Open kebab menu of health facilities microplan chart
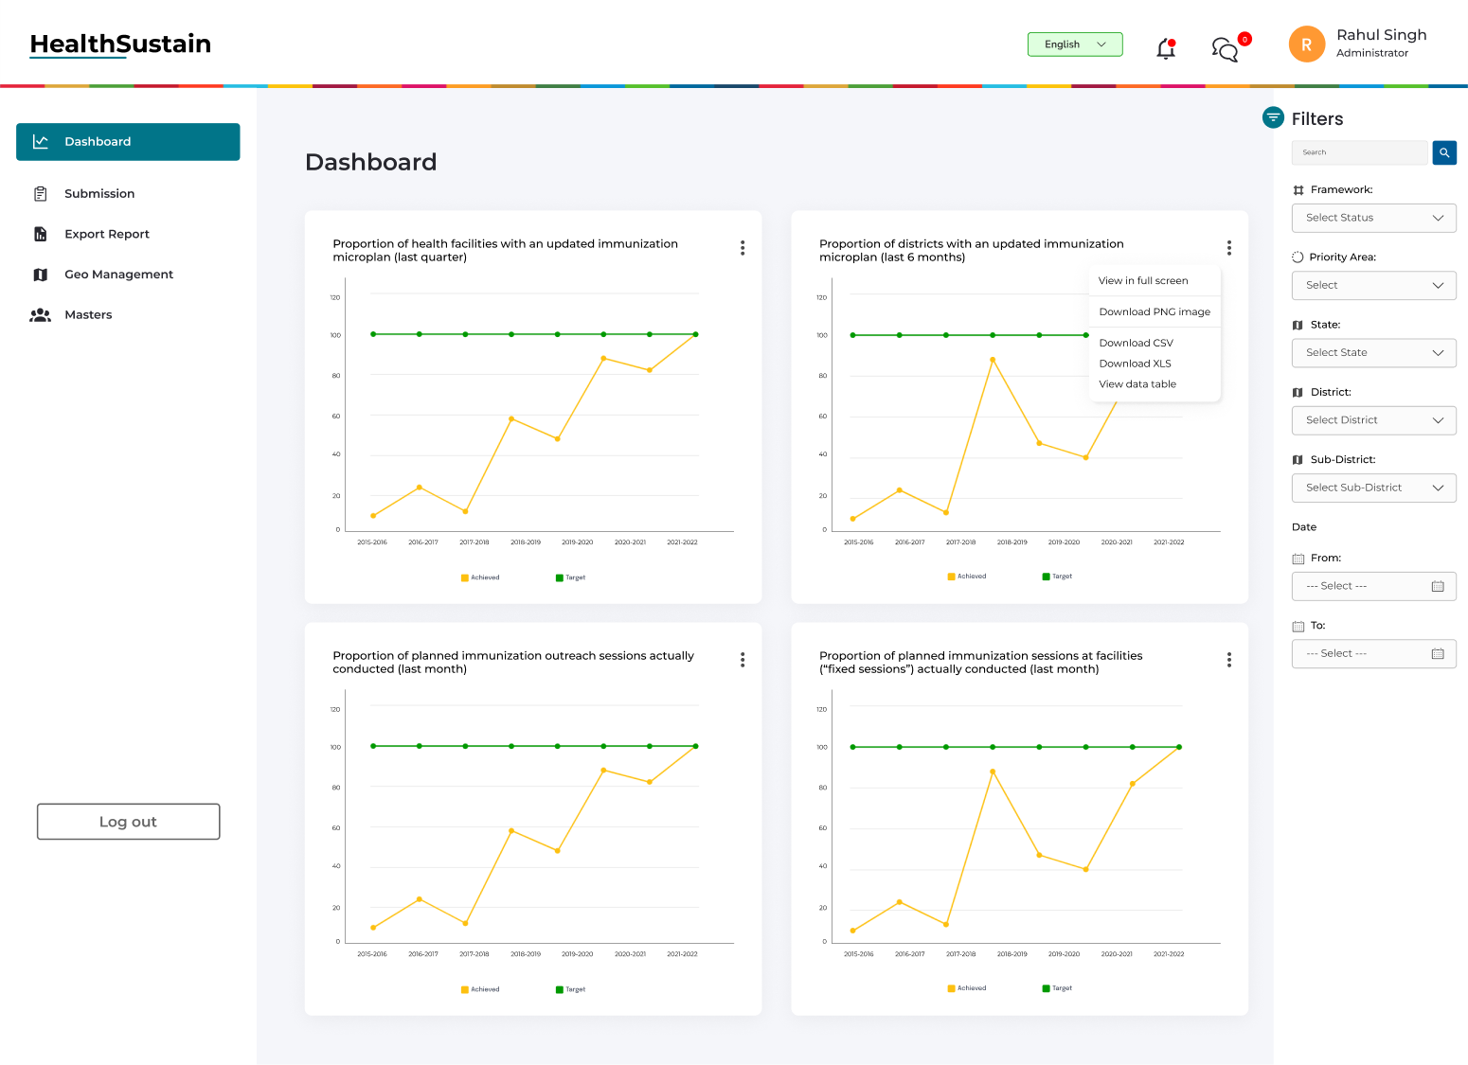 click(x=743, y=248)
